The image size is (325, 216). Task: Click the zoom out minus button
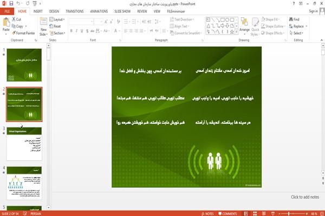[x=279, y=214]
